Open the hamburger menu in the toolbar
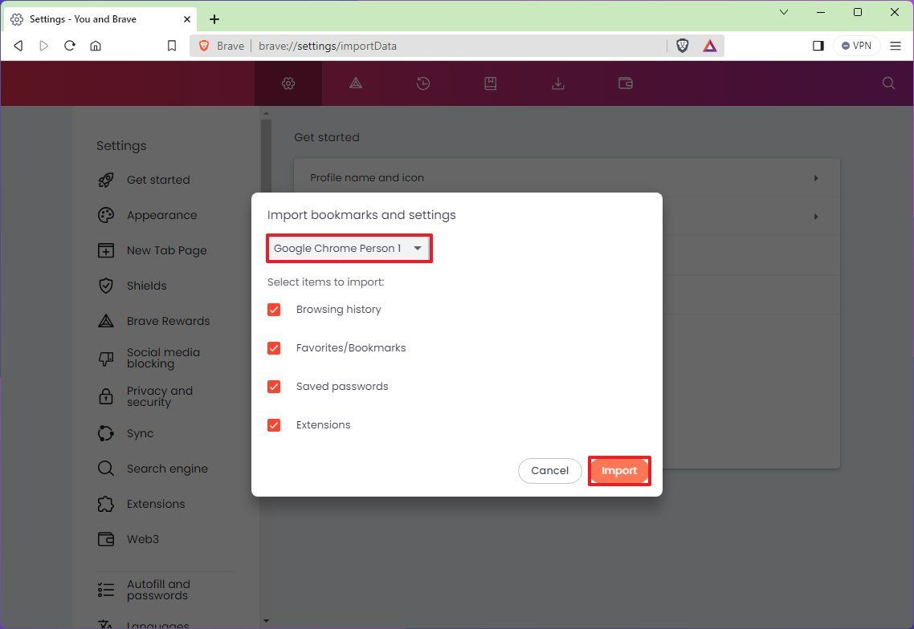914x629 pixels. (895, 46)
